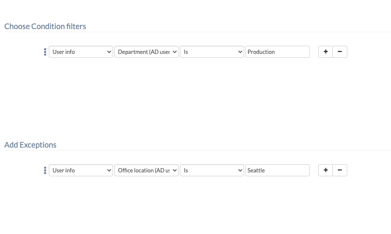Click the chevron arrow on the condition Is dropdown
This screenshot has width=391, height=234.
[x=240, y=52]
